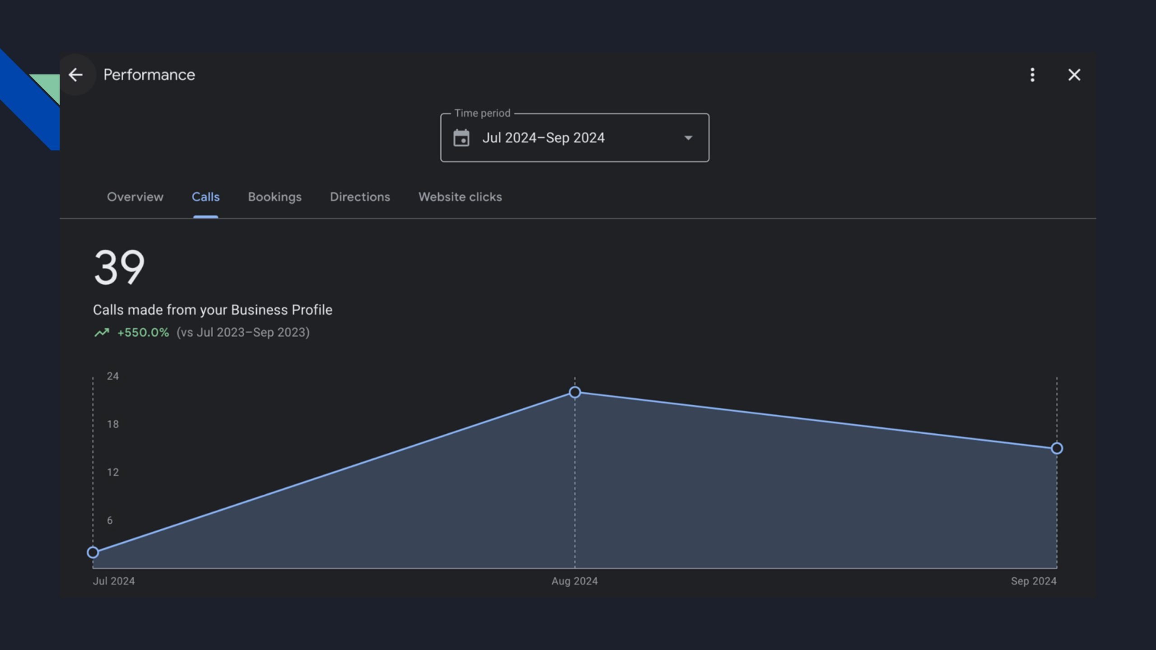
Task: Switch to the Overview tab
Action: coord(135,197)
